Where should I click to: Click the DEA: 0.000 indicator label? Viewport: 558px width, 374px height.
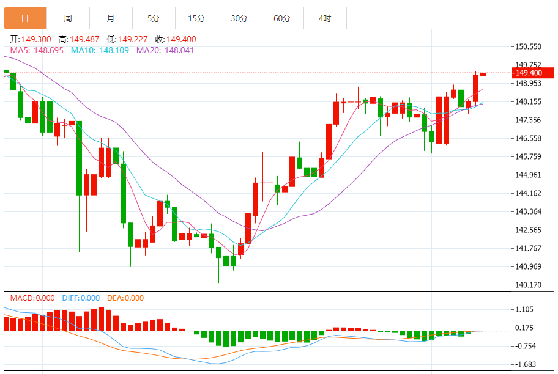(x=125, y=298)
